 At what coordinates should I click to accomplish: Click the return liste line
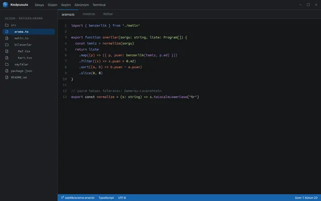click(87, 49)
